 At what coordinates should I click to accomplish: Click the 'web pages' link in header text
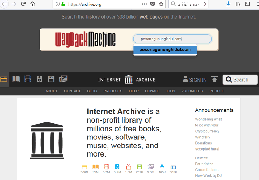click(151, 17)
